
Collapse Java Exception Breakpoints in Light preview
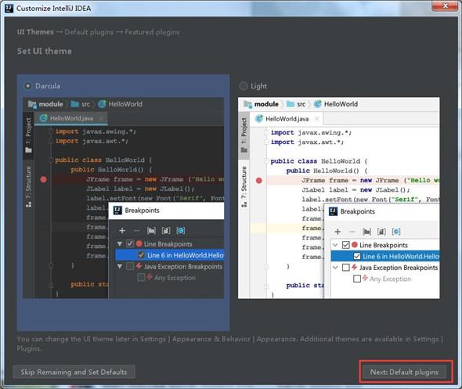(335, 268)
